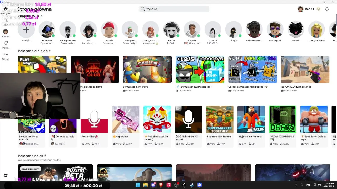Open RafiXJ profile avatar in header
This screenshot has height=189, width=337.
tap(300, 9)
